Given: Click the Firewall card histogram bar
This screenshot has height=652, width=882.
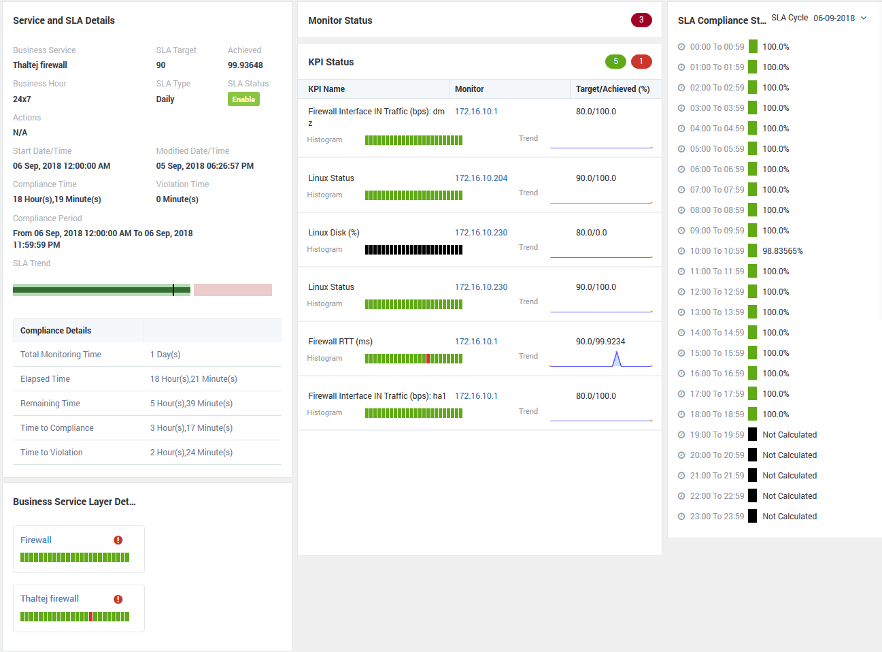Looking at the screenshot, I should click(x=75, y=557).
